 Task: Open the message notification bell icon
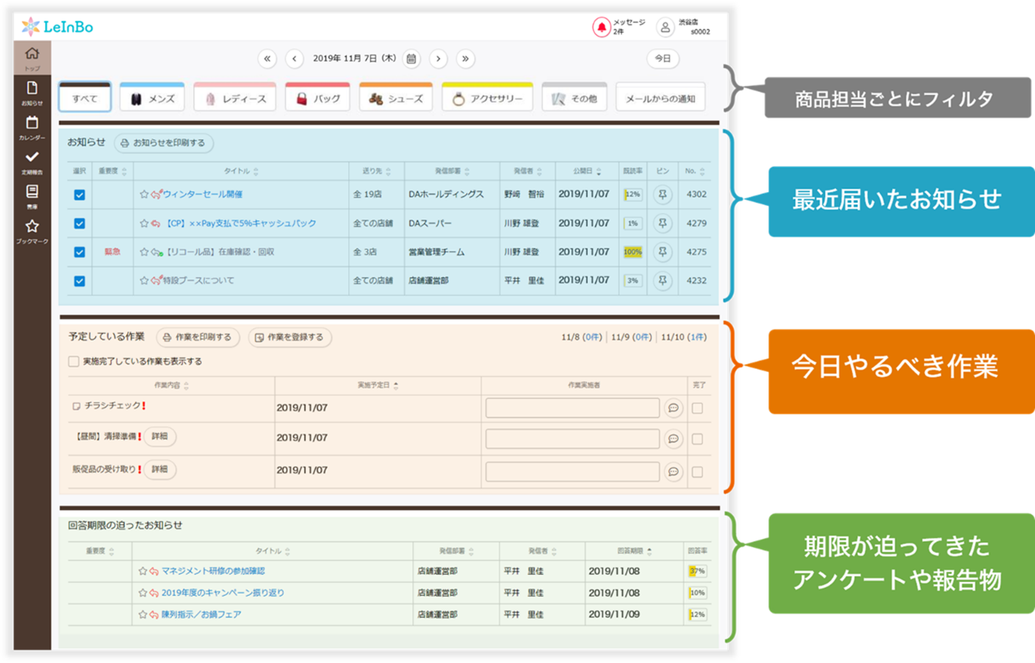coord(601,27)
